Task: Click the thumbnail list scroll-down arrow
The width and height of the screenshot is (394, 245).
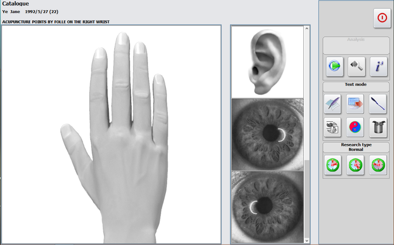Action: [307, 241]
